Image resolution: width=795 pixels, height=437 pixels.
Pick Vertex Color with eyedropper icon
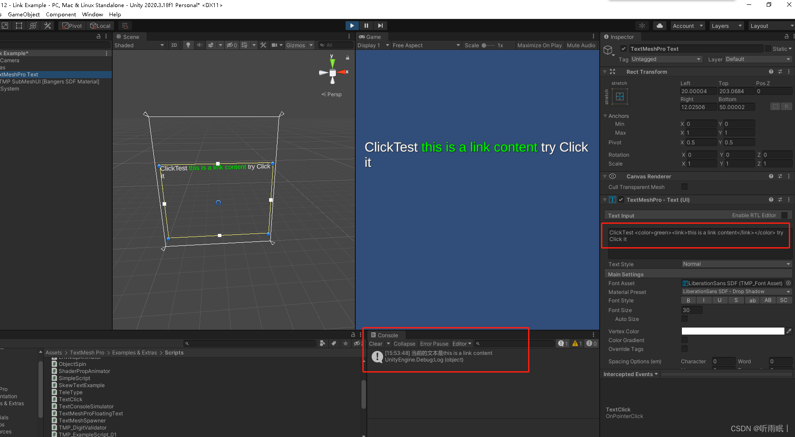coord(789,331)
